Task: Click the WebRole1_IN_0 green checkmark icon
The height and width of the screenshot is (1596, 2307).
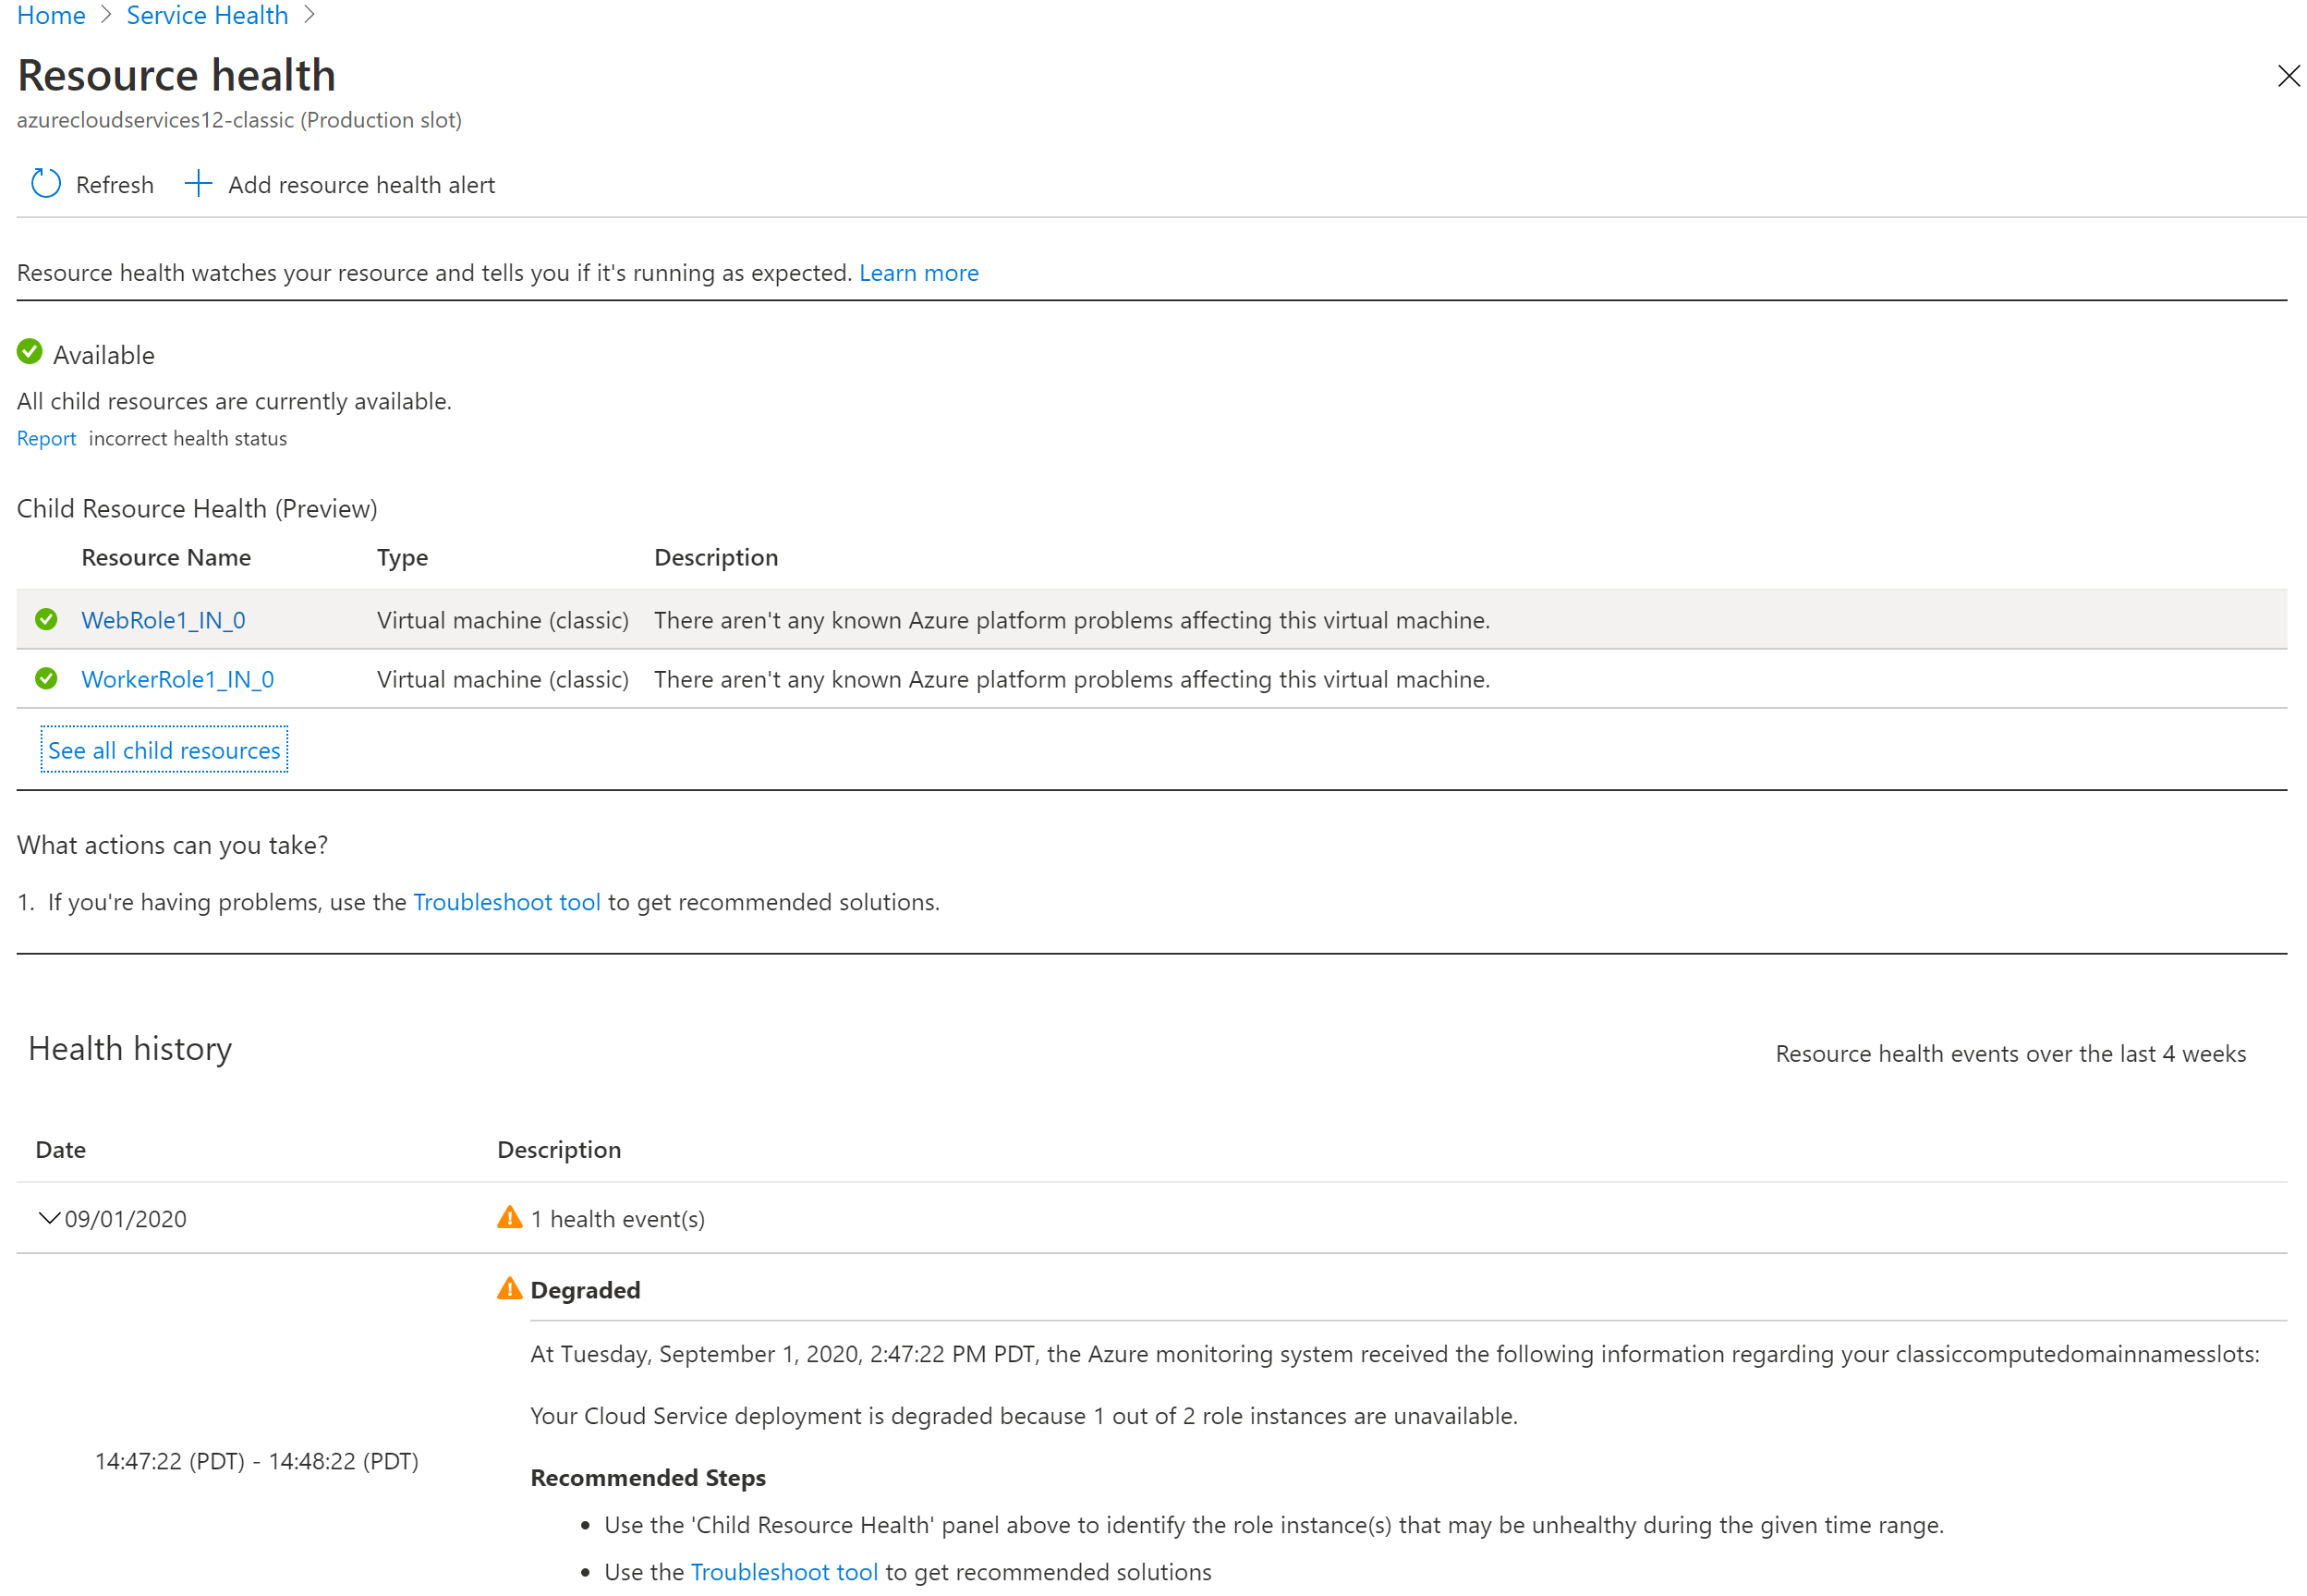Action: (45, 619)
